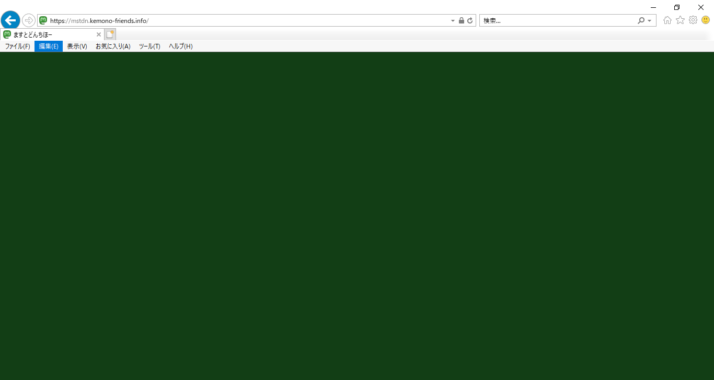The image size is (714, 380).
Task: Open the 編集(E) menu
Action: [49, 46]
